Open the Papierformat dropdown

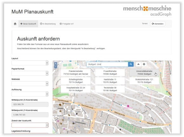(30, 73)
